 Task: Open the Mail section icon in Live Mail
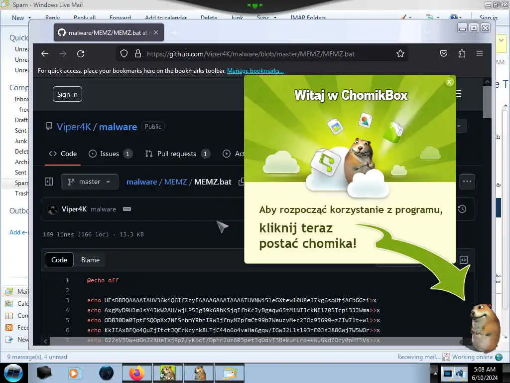tap(9, 291)
